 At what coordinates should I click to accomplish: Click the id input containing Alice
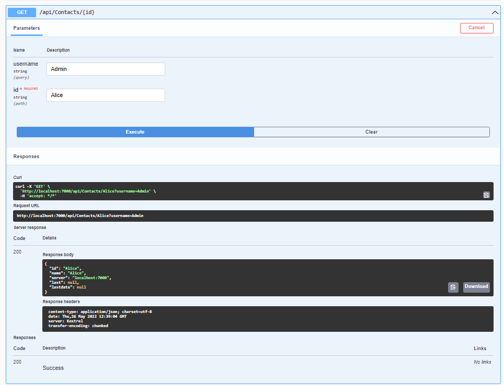coord(106,95)
